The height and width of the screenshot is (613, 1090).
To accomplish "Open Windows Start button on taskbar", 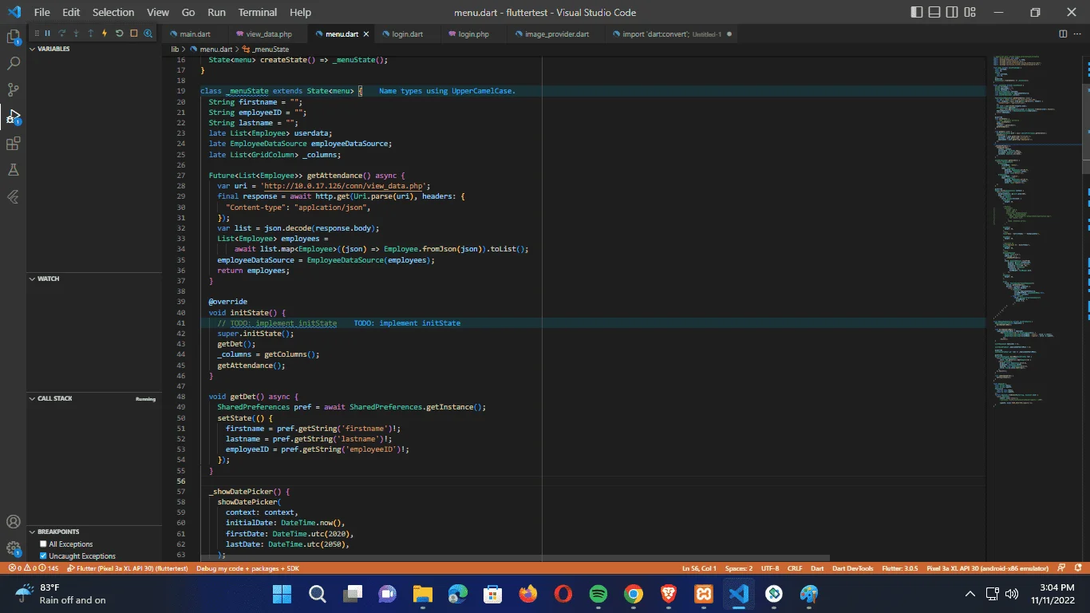I will [x=282, y=594].
